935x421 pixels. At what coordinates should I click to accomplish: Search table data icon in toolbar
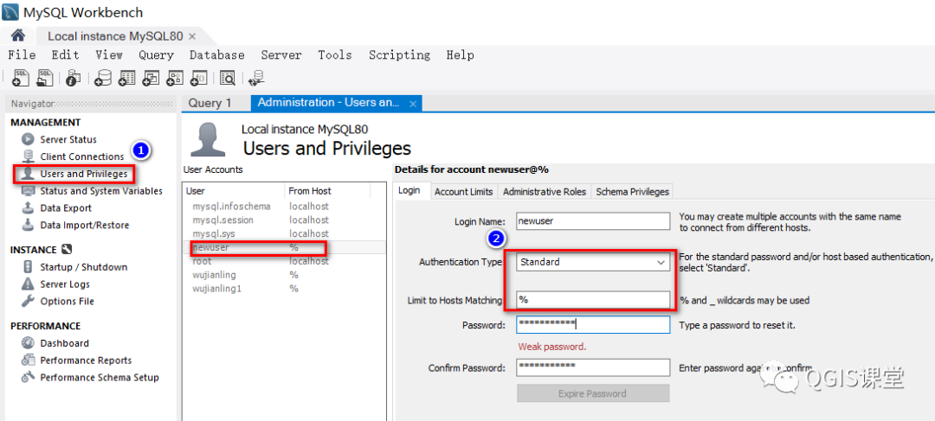(x=228, y=78)
